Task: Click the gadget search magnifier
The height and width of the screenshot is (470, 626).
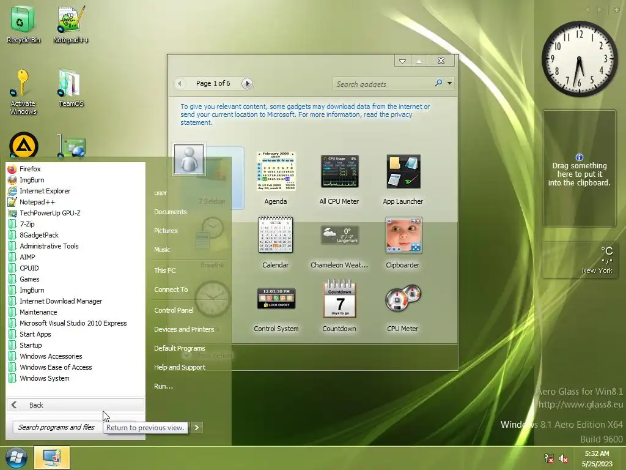Action: tap(438, 83)
